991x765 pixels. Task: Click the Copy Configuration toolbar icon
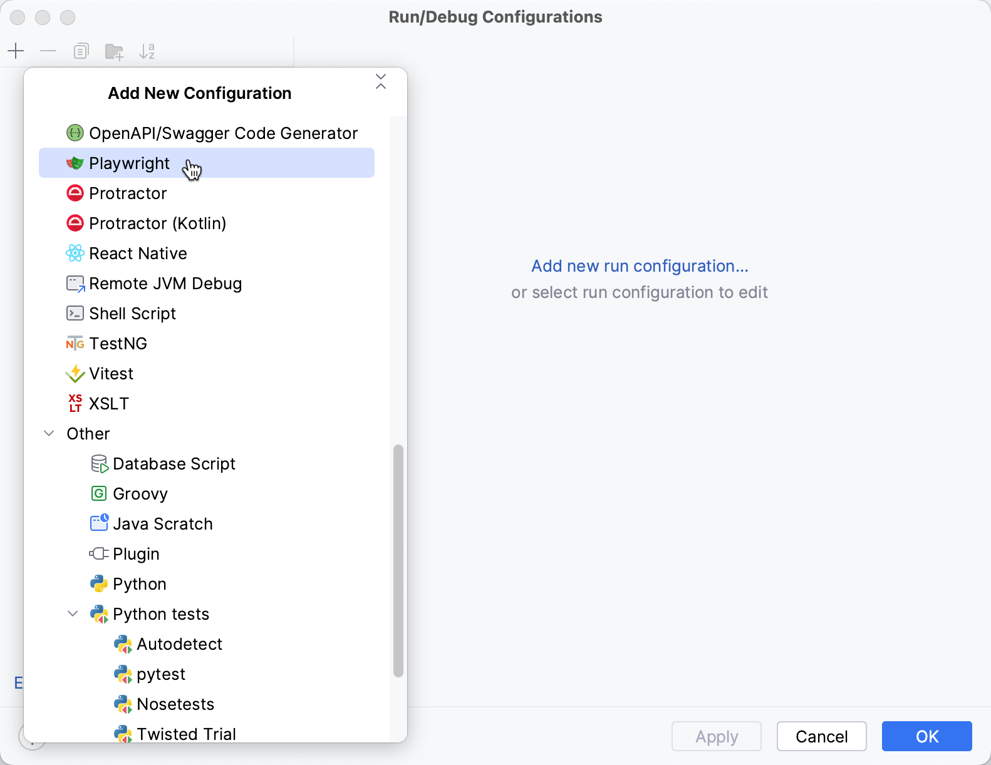click(x=81, y=51)
